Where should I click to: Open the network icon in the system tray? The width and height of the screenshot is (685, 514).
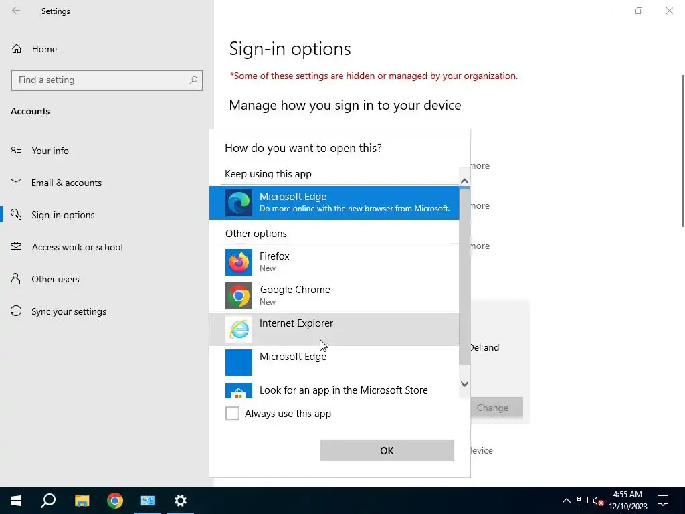point(583,501)
